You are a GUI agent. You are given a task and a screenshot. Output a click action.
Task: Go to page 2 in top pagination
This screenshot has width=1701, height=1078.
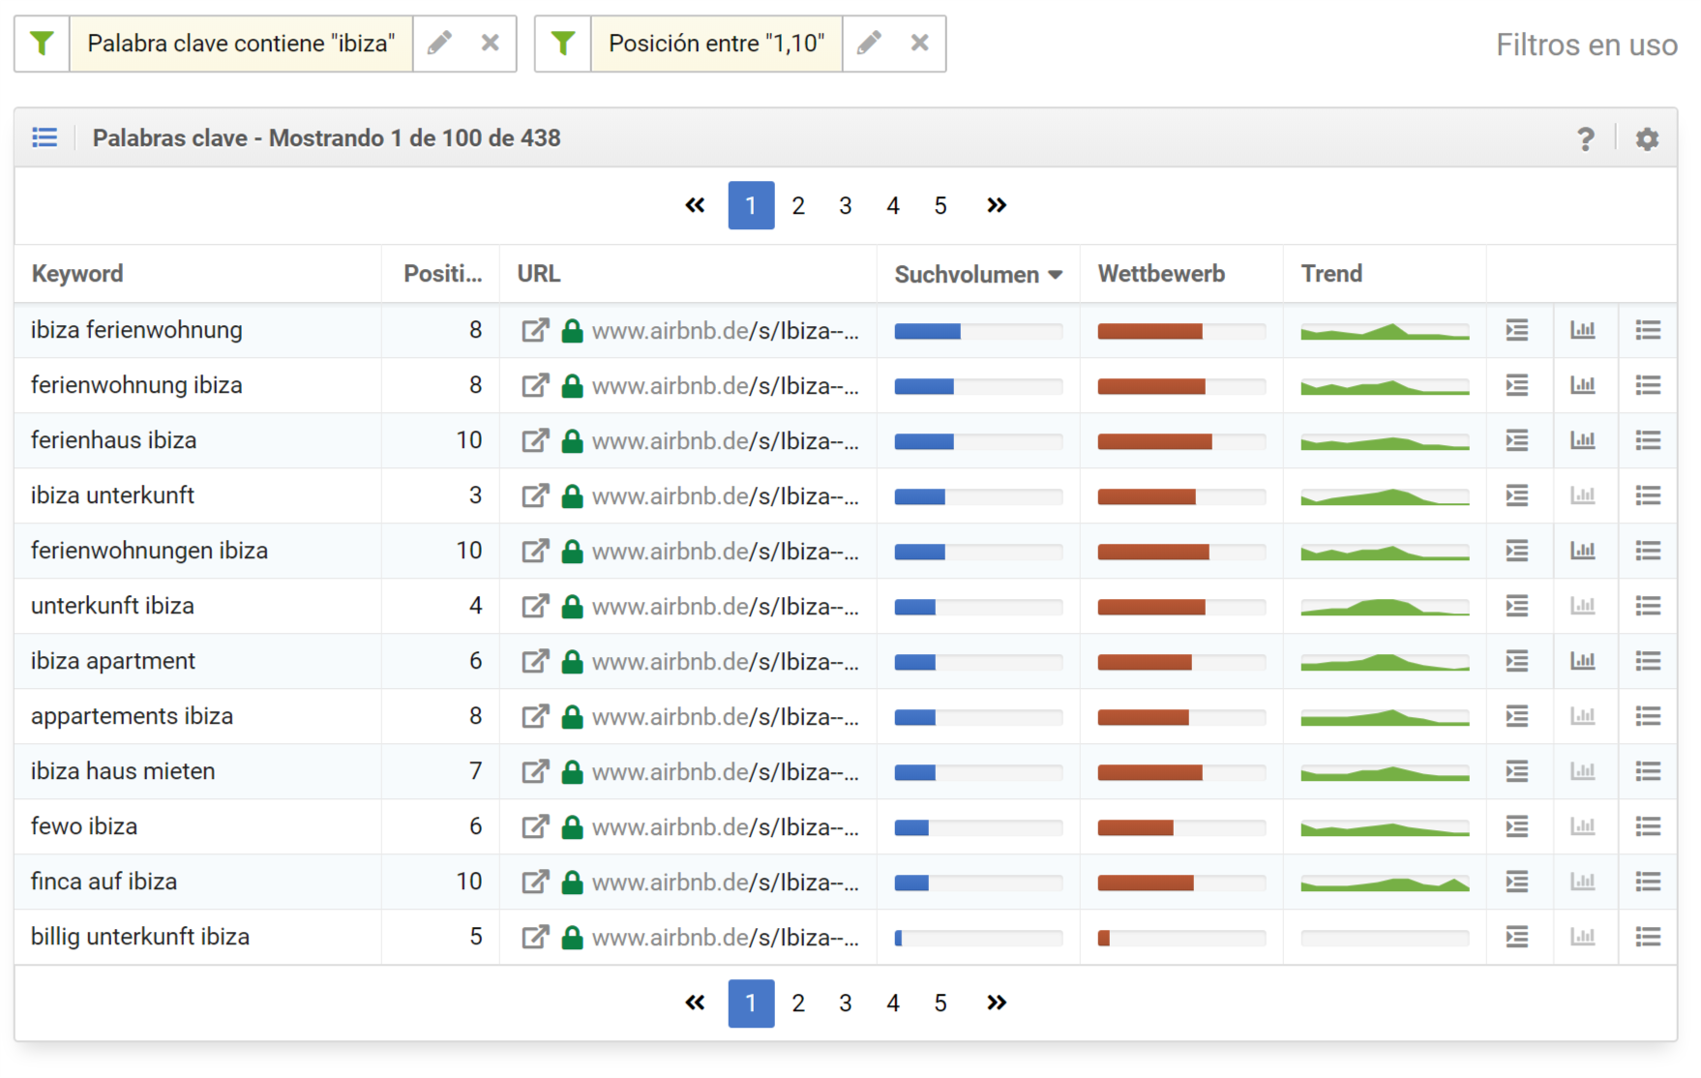coord(798,205)
